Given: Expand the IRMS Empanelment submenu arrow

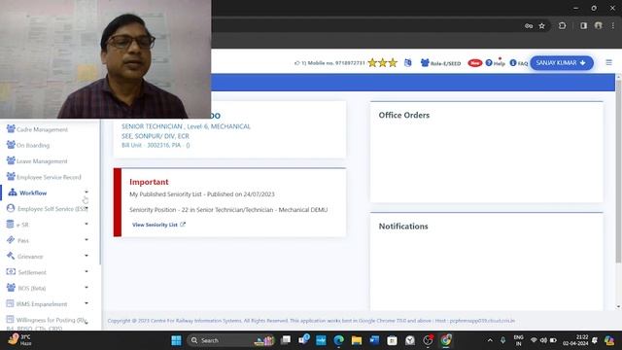Looking at the screenshot, I should click(86, 303).
